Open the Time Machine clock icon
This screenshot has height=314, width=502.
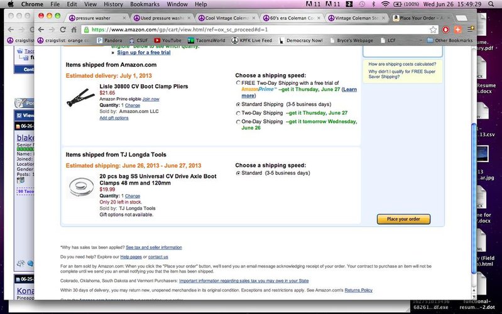362,4
